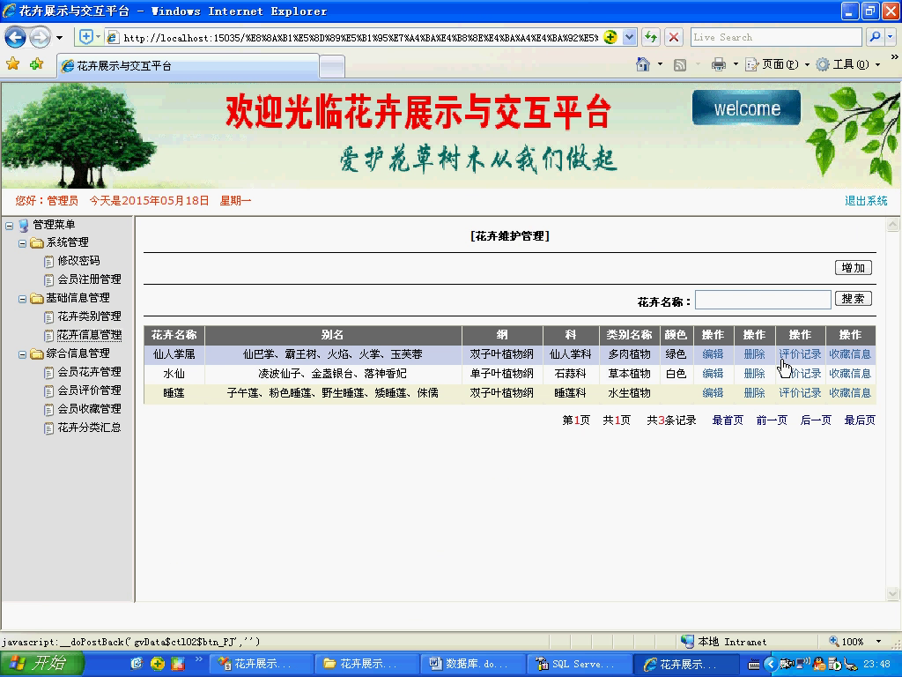Click the Refresh page icon
This screenshot has width=902, height=677.
click(651, 37)
